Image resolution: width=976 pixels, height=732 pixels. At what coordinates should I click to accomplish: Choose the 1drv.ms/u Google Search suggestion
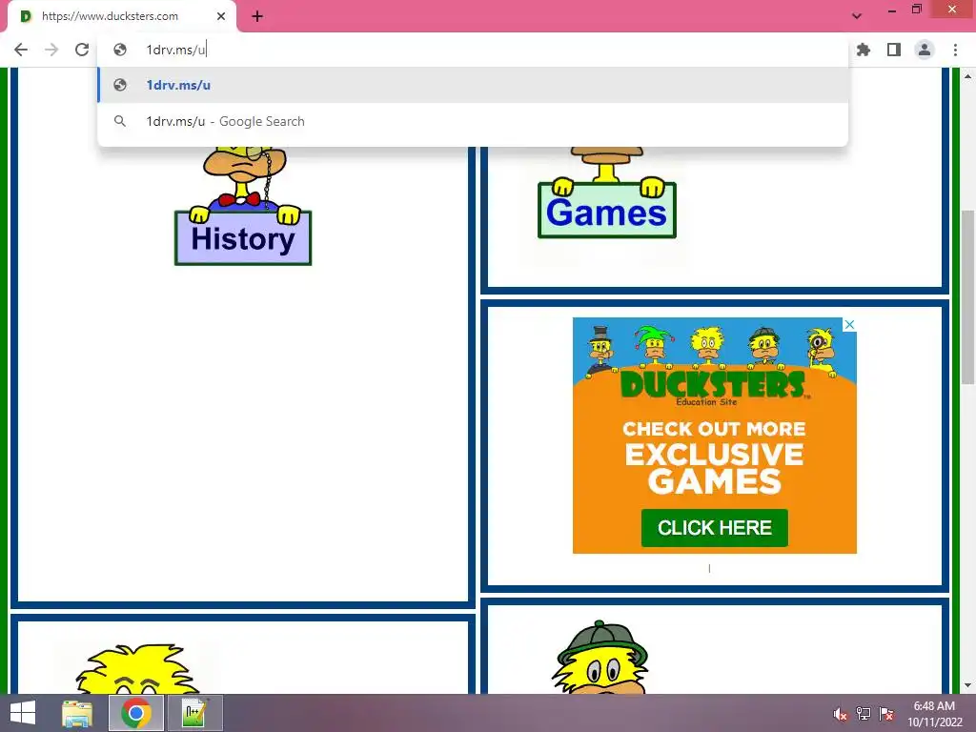pos(473,121)
